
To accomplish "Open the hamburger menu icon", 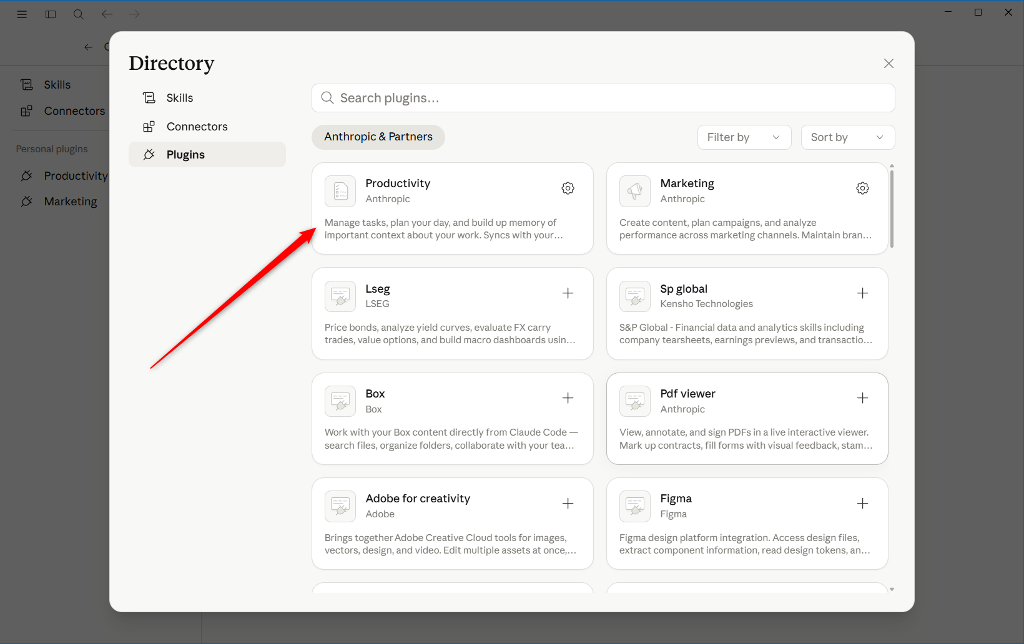I will pos(22,14).
